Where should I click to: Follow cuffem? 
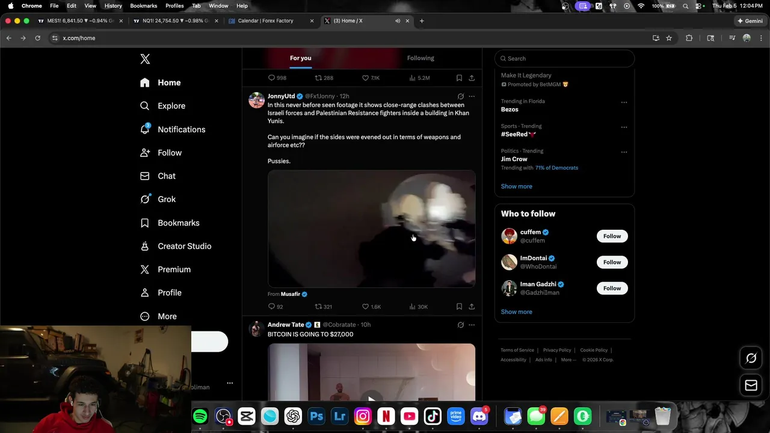pyautogui.click(x=612, y=236)
